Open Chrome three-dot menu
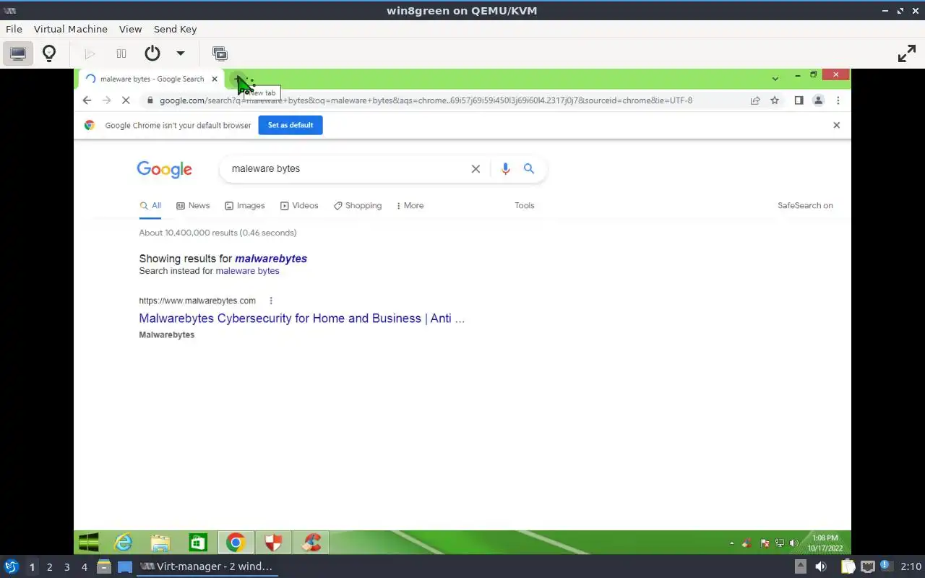 838,100
